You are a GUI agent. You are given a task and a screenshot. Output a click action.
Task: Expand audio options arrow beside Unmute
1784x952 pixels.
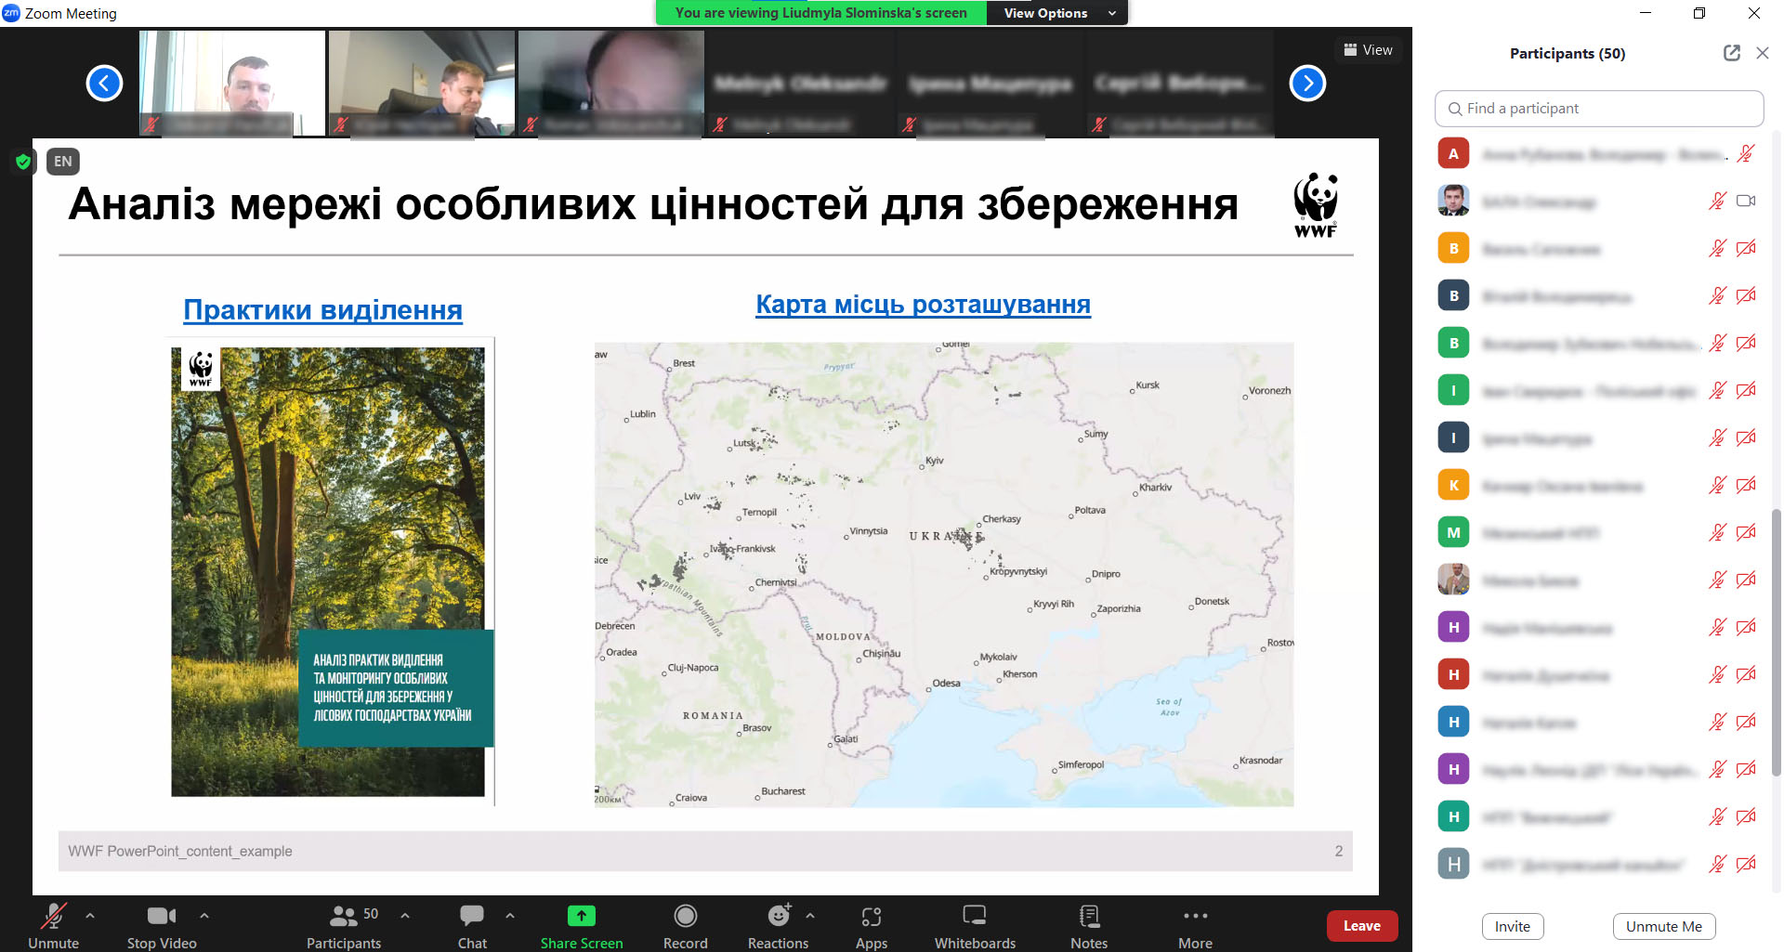coord(90,916)
